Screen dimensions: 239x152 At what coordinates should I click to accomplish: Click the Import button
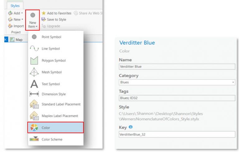pos(16,26)
